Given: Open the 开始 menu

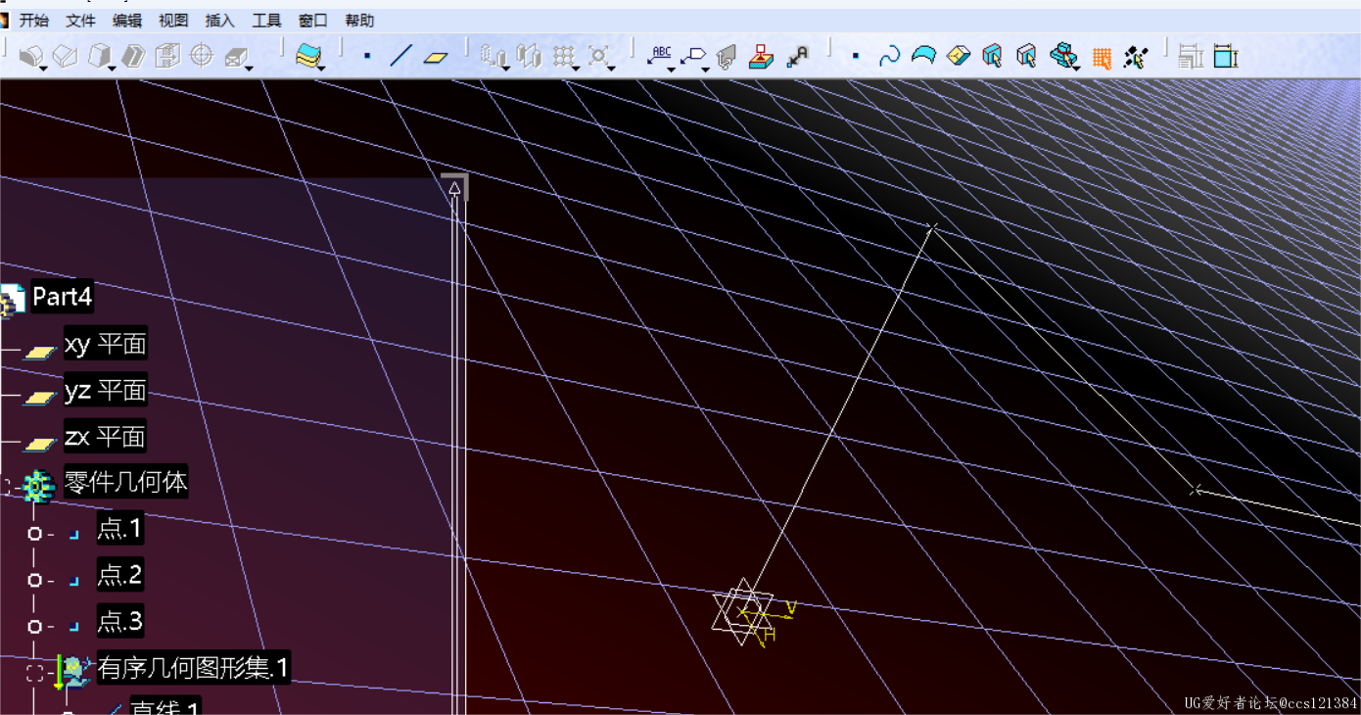Looking at the screenshot, I should click(33, 21).
